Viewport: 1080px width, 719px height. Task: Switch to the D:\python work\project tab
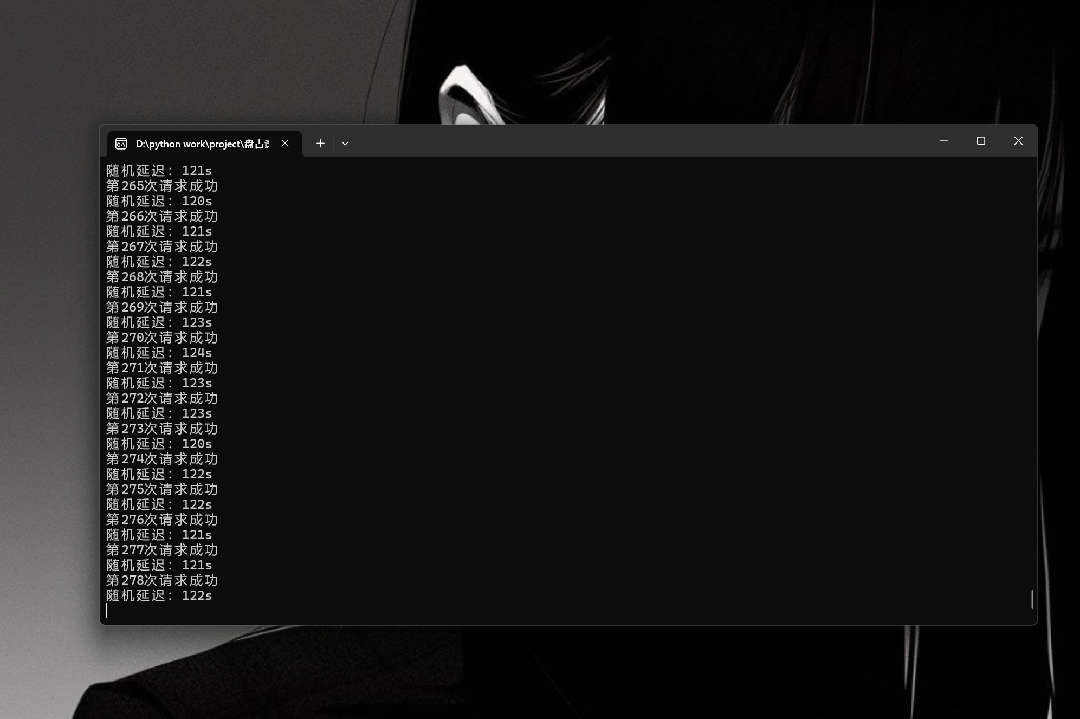click(x=202, y=144)
